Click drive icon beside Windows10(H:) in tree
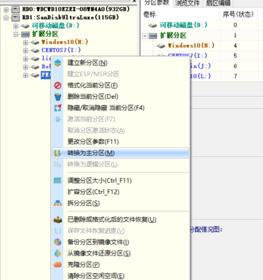This screenshot has width=263, height=280. pos(35,42)
